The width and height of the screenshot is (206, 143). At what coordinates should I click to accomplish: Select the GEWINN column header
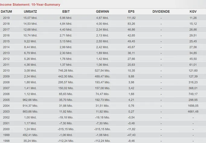click(x=103, y=11)
